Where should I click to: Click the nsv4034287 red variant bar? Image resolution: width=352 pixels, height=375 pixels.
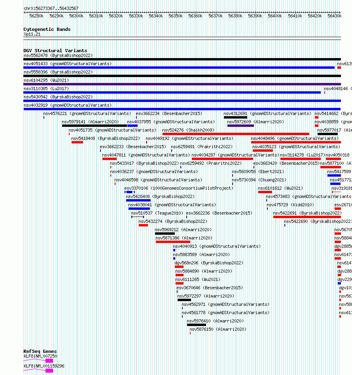click(x=222, y=159)
